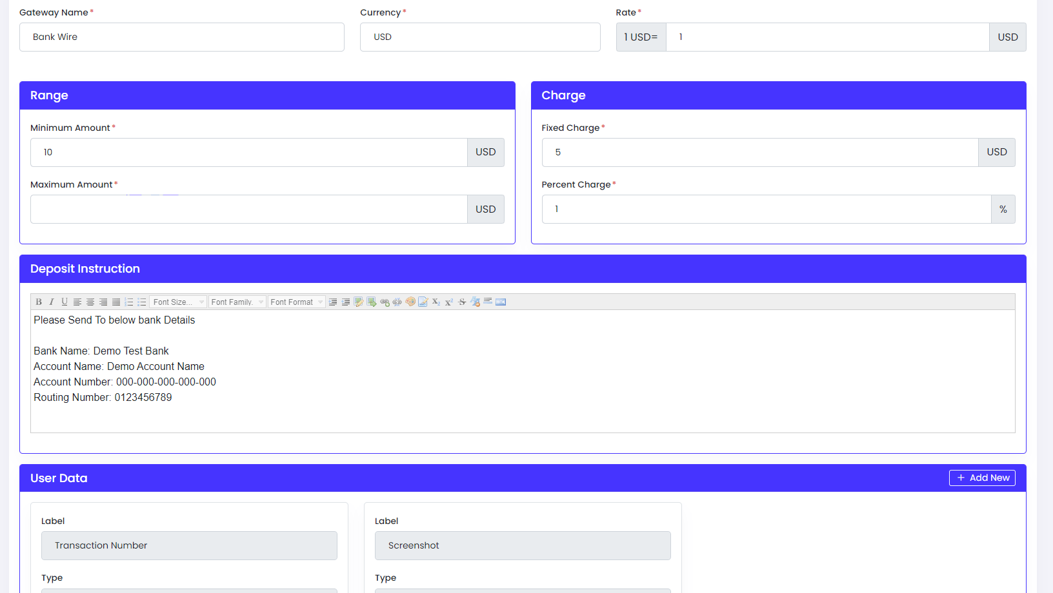This screenshot has width=1053, height=593.
Task: Click the Gateway Name input field
Action: click(x=181, y=37)
